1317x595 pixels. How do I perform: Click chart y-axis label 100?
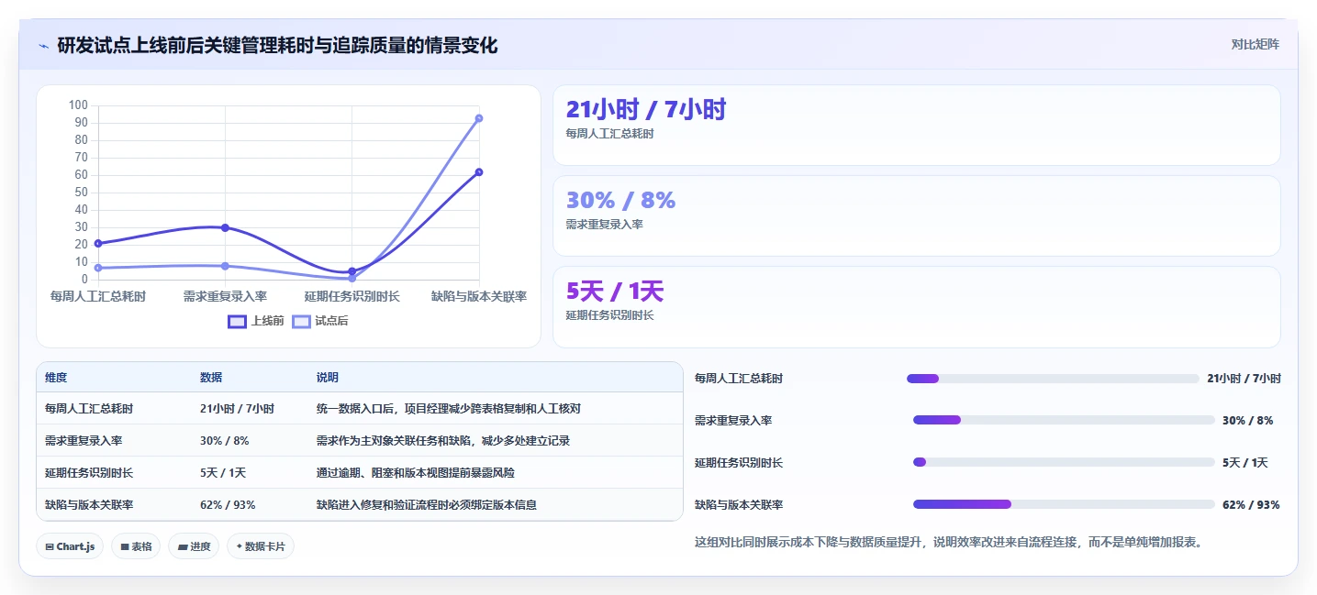[78, 105]
